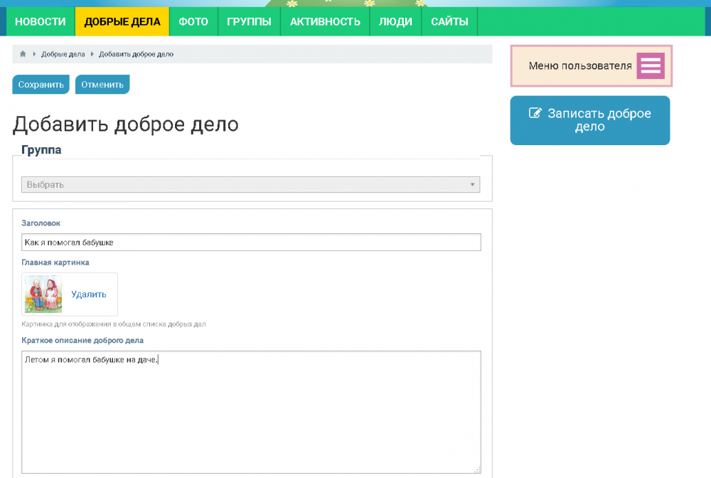Select the ГРУППЫ tab
The image size is (711, 478).
coord(249,22)
